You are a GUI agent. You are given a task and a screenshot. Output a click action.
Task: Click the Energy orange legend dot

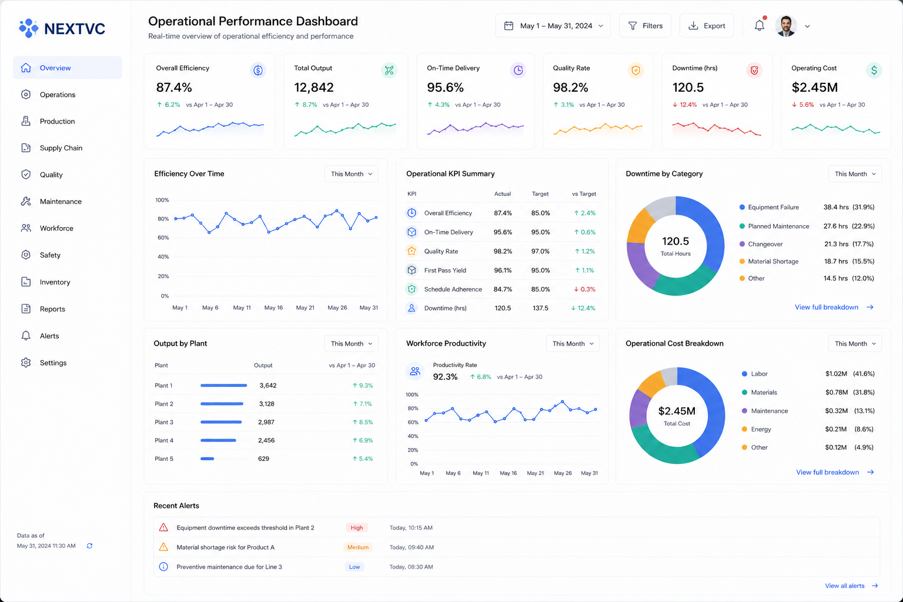point(745,429)
